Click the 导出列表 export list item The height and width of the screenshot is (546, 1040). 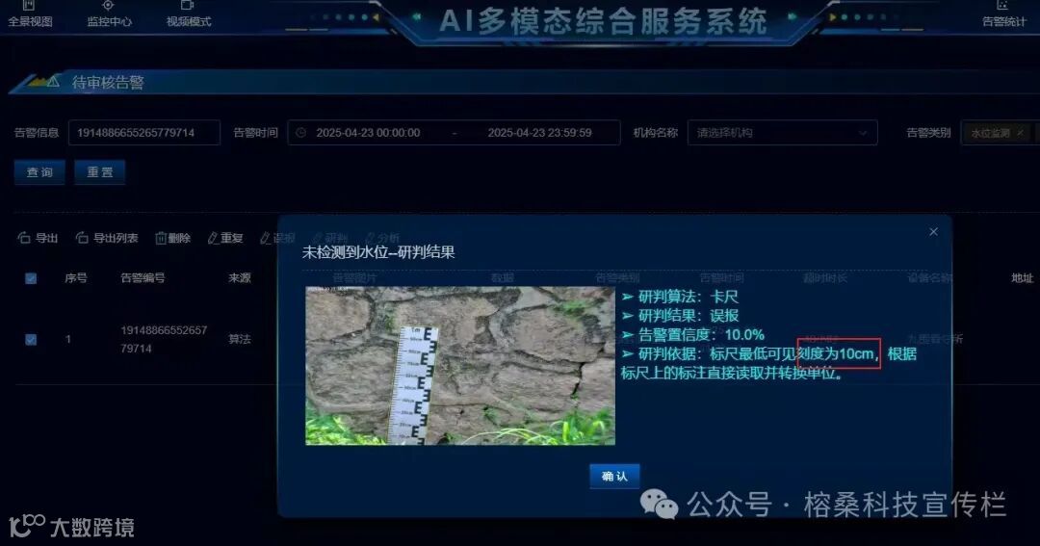coord(107,238)
